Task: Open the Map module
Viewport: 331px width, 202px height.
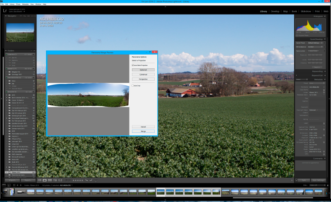Action: click(285, 12)
